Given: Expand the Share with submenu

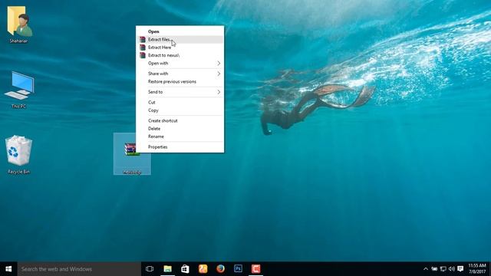Looking at the screenshot, I should point(180,74).
